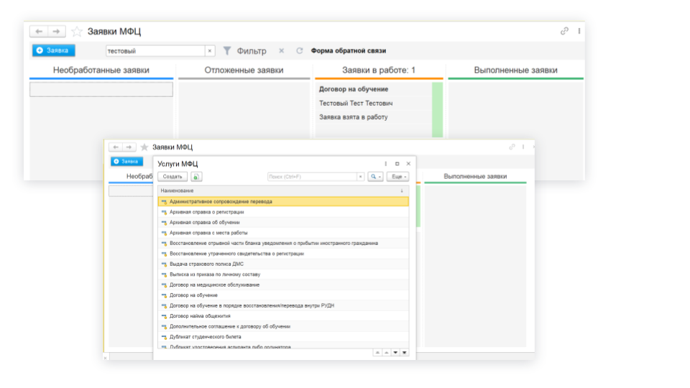Click the forward arrow in the top window
Viewport: 690px width, 388px height.
(x=56, y=32)
